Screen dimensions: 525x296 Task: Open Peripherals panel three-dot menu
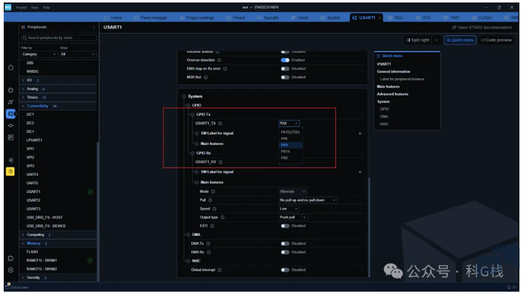pyautogui.click(x=94, y=27)
